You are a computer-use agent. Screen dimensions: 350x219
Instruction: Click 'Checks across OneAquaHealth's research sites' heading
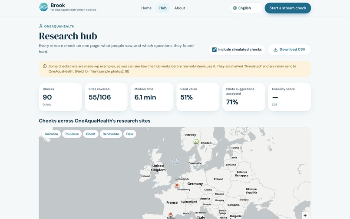click(x=95, y=121)
